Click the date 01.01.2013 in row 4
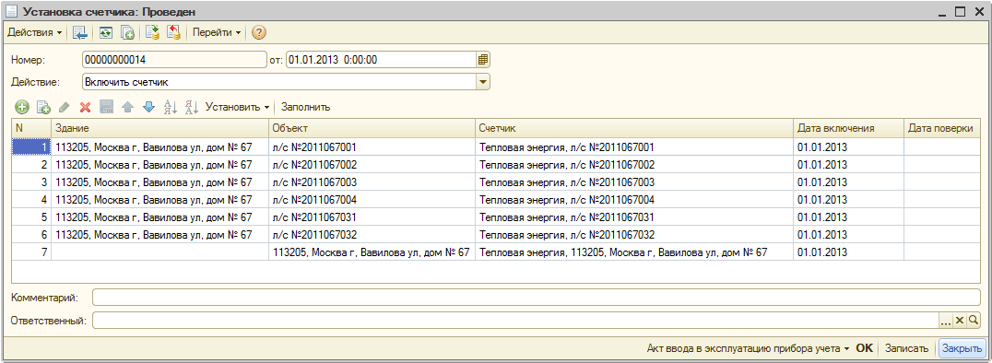This screenshot has height=363, width=992. pyautogui.click(x=848, y=200)
